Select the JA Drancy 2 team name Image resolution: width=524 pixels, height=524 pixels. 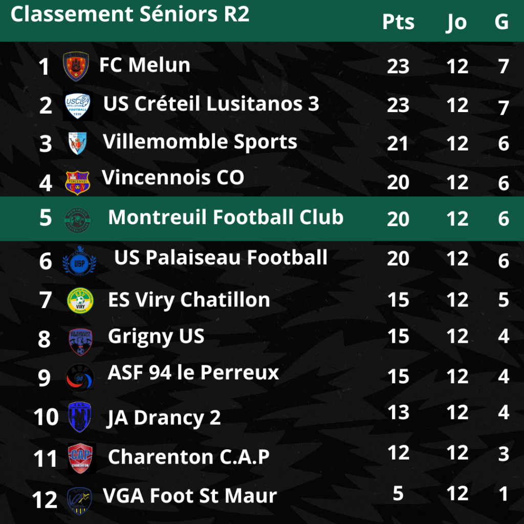coord(164,418)
